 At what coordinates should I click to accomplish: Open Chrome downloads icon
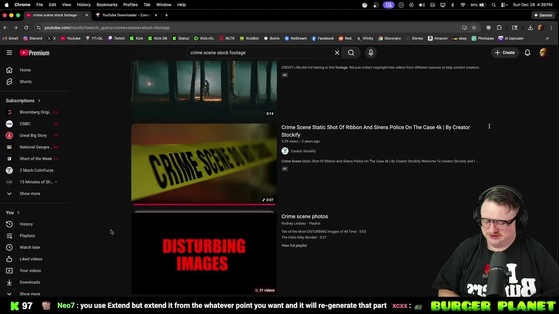coord(530,27)
